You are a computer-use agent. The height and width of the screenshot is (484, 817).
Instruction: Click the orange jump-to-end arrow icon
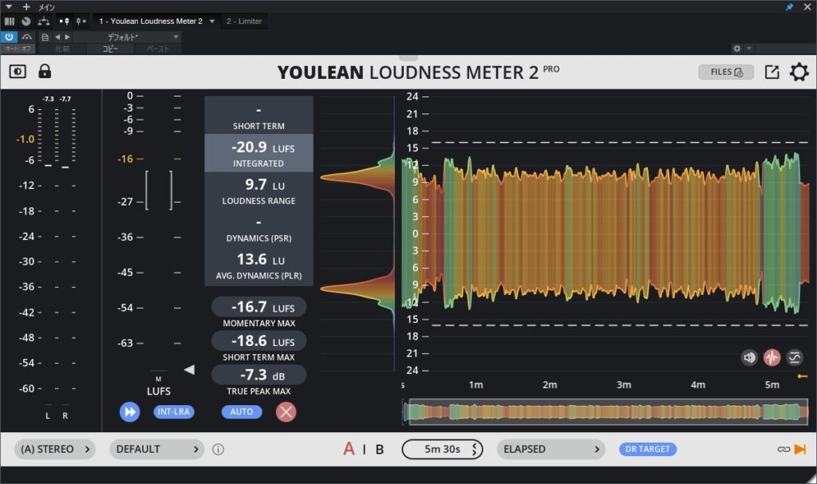click(x=800, y=449)
